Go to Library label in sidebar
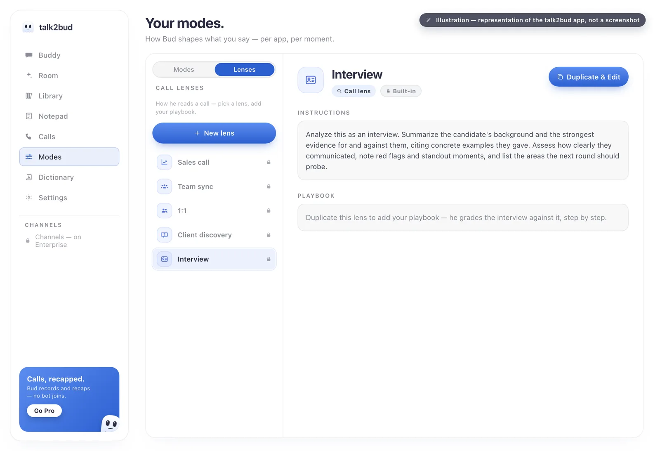Image resolution: width=660 pixels, height=451 pixels. pyautogui.click(x=50, y=96)
